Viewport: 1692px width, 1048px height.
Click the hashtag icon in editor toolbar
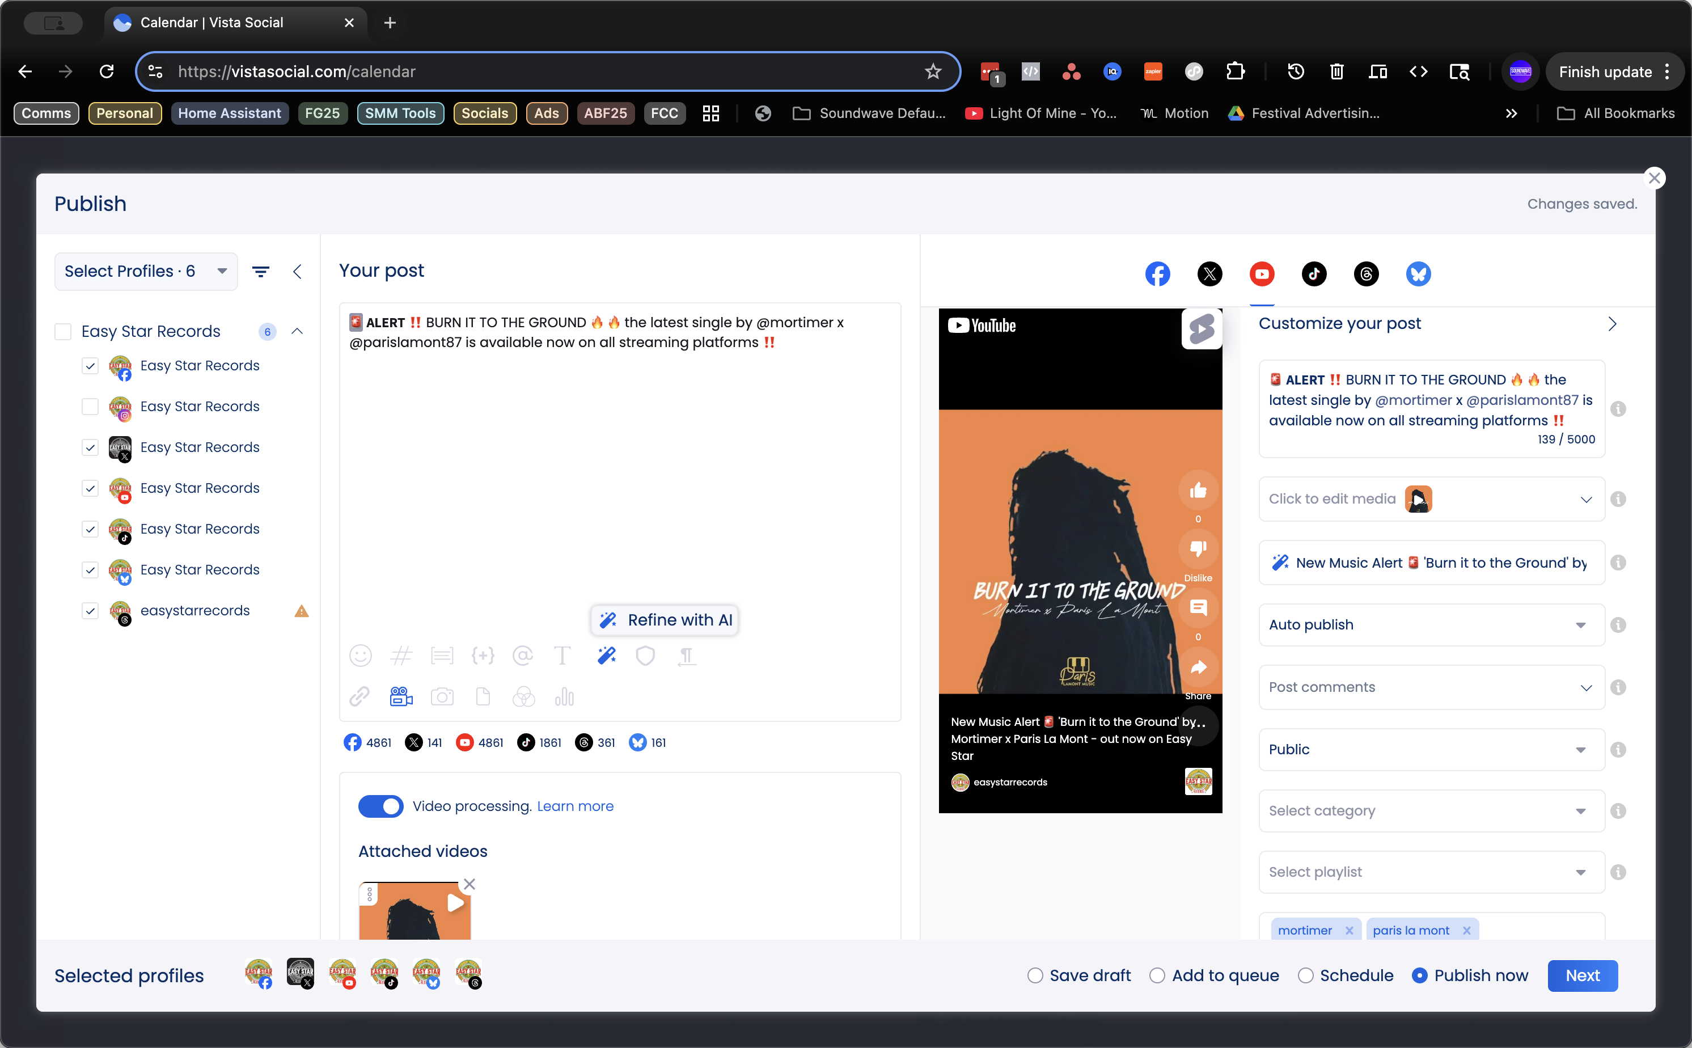coord(401,656)
